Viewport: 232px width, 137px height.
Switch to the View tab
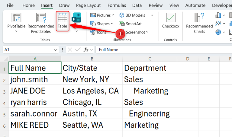click(174, 5)
